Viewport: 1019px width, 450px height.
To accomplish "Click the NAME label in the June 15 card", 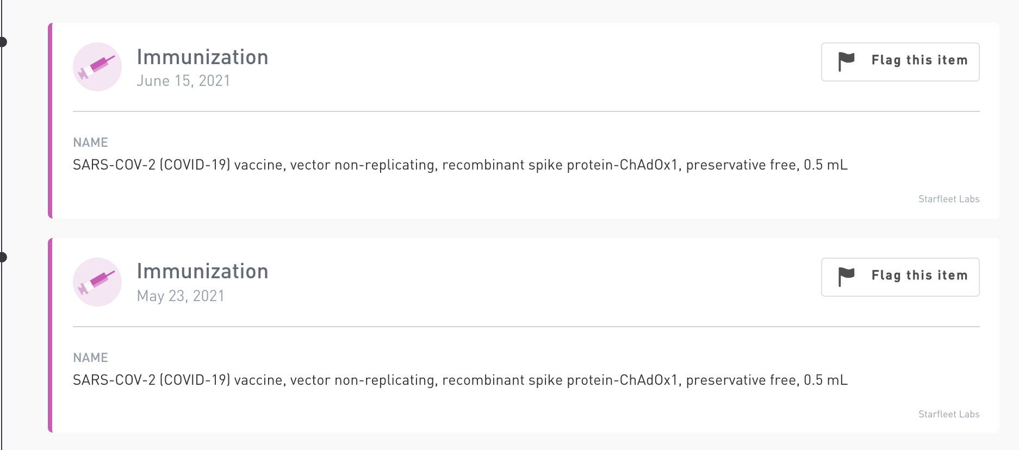I will click(x=90, y=142).
